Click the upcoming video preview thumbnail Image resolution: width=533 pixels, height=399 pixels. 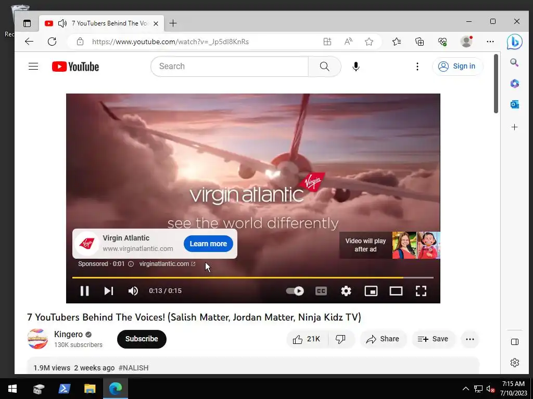[416, 245]
